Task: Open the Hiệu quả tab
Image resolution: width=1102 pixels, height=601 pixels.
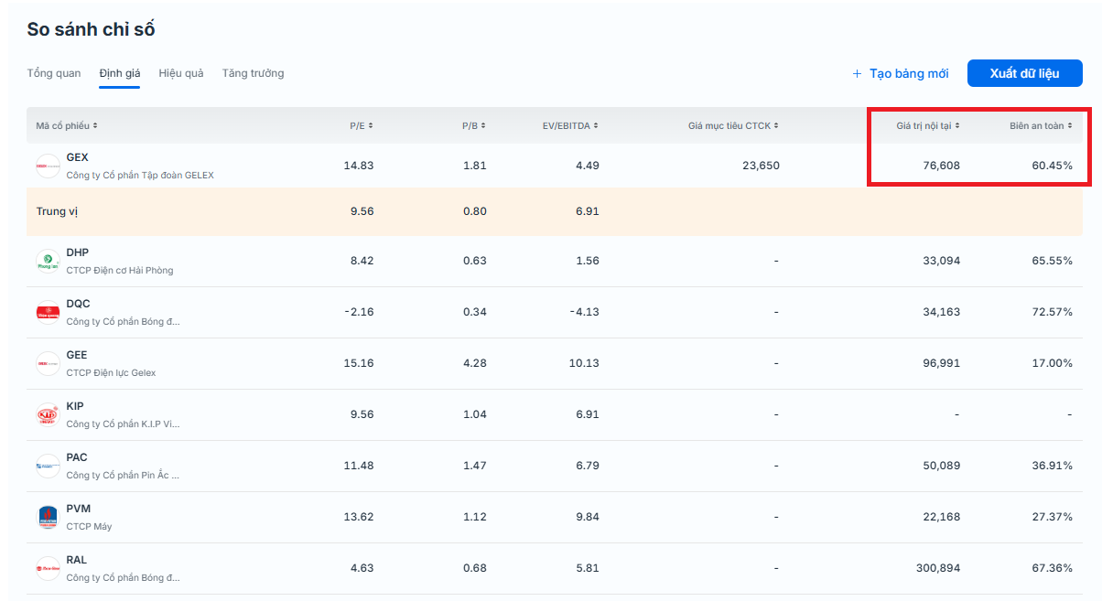Action: pyautogui.click(x=181, y=73)
